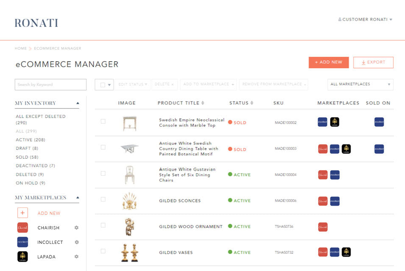This screenshot has height=271, width=405.
Task: Collapse My Inventory section arrow
Action: pos(78,103)
